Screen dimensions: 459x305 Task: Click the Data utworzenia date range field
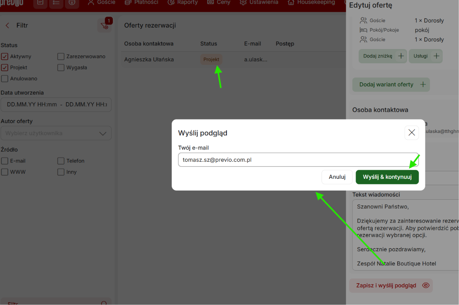click(56, 104)
